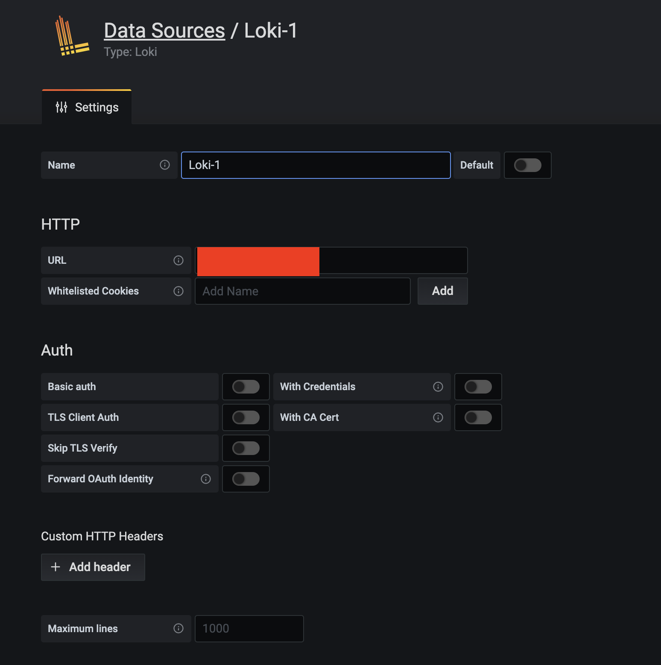
Task: Click the Auth section heading
Action: pos(57,350)
